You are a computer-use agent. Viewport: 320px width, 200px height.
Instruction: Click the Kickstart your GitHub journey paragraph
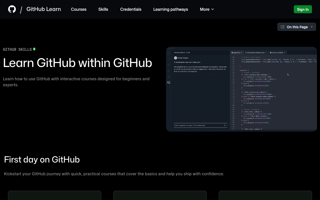click(114, 174)
